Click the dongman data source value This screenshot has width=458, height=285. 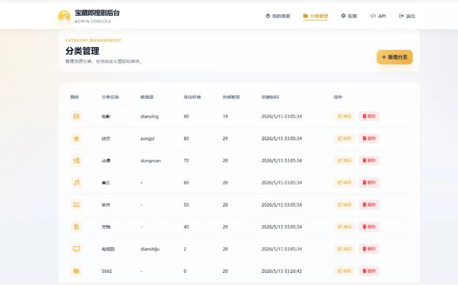coord(151,161)
